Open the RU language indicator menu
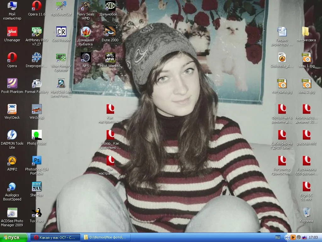This screenshot has height=242, width=322. (278, 238)
